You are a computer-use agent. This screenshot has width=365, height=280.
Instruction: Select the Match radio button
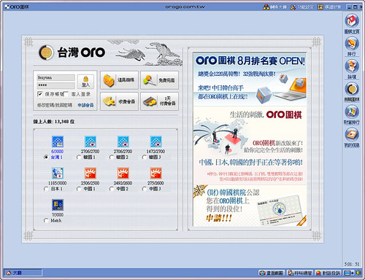click(x=46, y=220)
